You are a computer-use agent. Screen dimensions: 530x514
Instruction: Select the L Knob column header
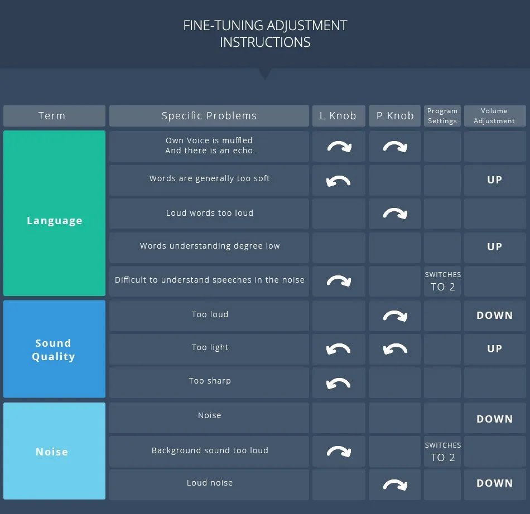(339, 116)
